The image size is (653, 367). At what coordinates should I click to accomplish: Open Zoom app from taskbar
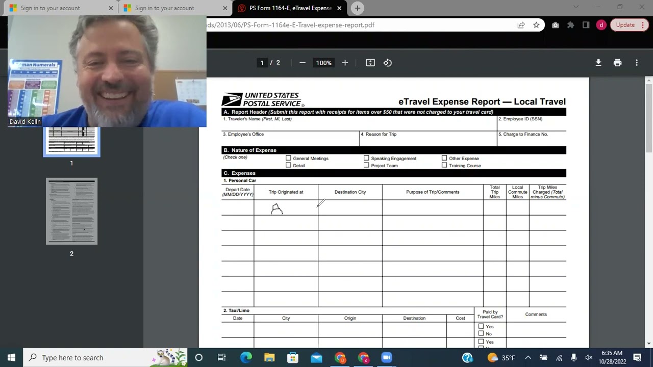click(387, 358)
